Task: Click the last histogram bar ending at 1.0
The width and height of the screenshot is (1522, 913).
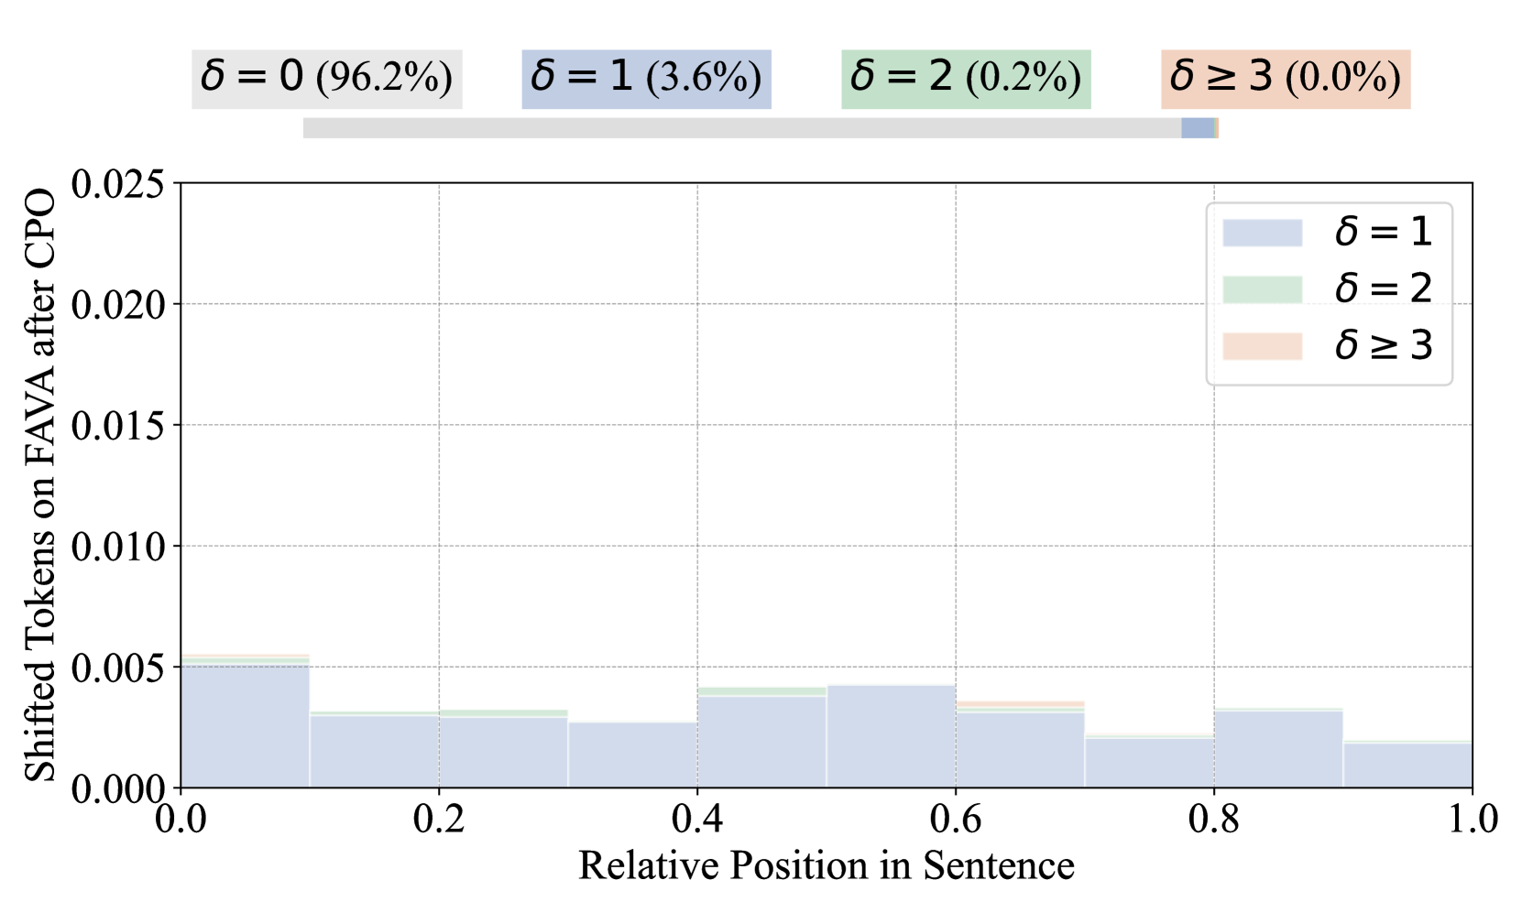Action: coord(1407,765)
